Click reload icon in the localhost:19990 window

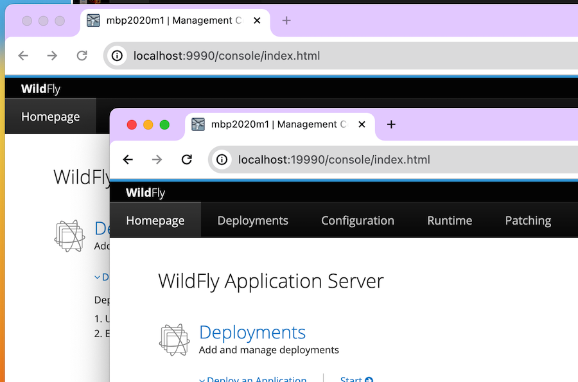click(x=187, y=160)
